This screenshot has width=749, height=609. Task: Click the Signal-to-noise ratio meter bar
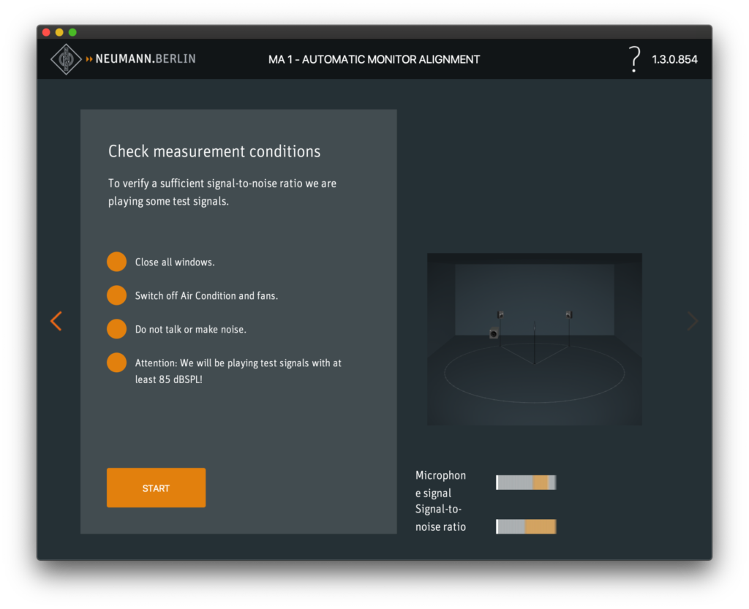pos(526,526)
